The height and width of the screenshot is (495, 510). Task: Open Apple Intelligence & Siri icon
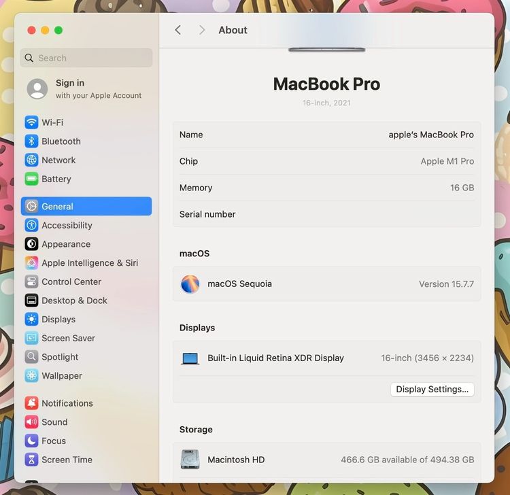click(31, 263)
